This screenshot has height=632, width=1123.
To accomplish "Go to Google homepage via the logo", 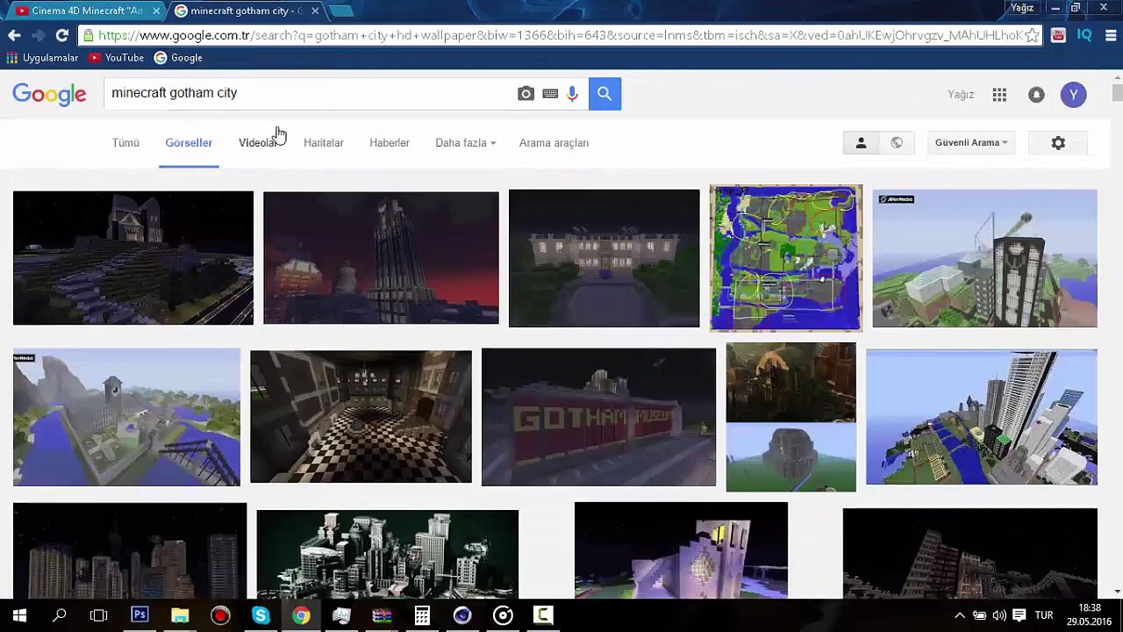I will [49, 95].
